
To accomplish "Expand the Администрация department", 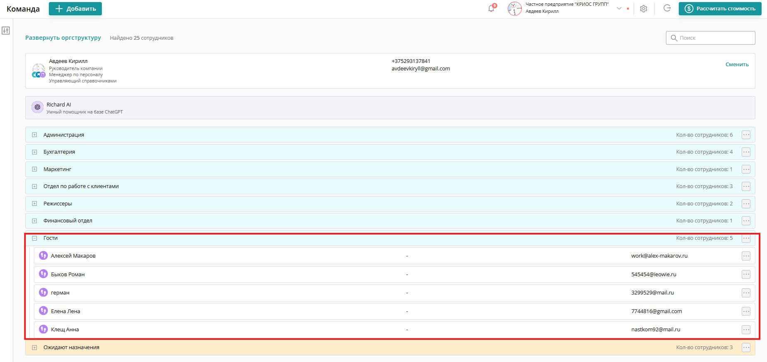I will coord(34,135).
